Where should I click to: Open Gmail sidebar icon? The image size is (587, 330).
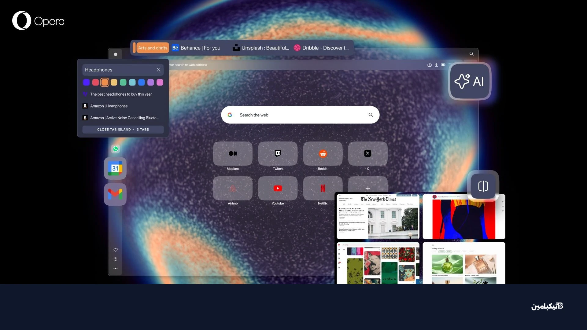115,194
